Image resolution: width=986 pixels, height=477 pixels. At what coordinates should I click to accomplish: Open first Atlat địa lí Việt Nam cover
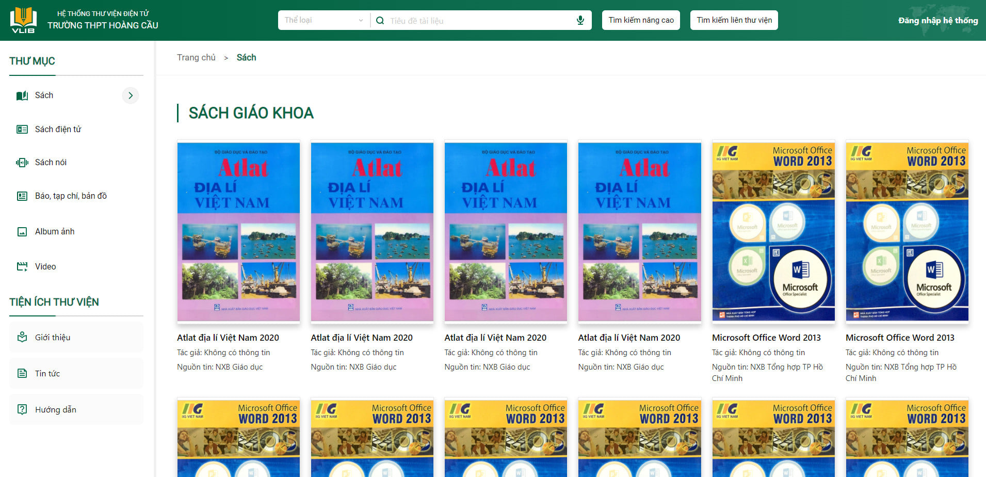(x=238, y=232)
